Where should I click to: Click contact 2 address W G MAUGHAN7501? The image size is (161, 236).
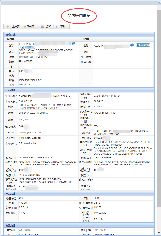(45, 181)
